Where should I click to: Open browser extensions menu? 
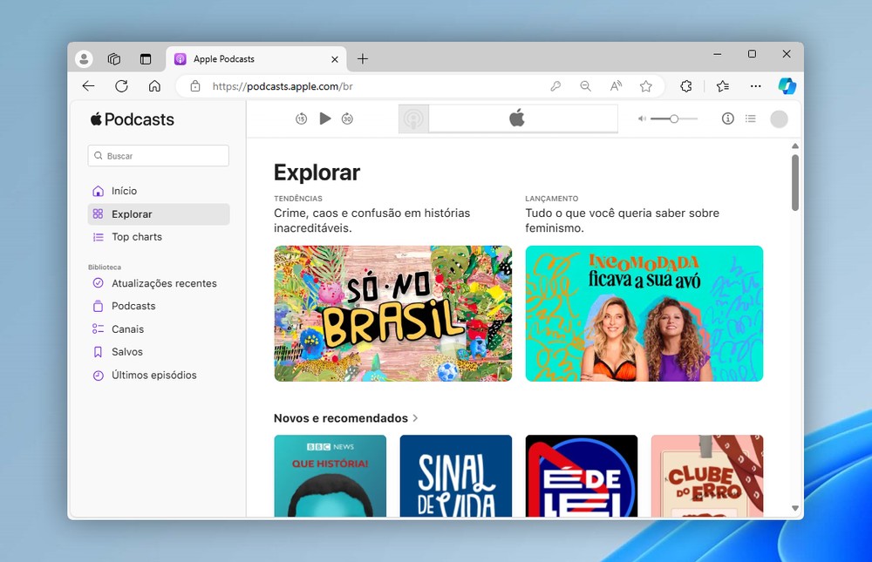[x=686, y=86]
